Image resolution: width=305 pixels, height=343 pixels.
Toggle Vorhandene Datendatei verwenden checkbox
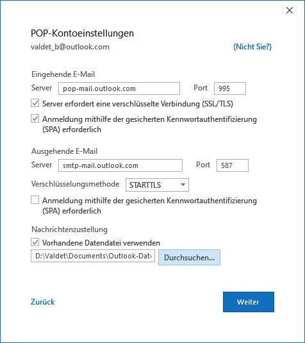(x=35, y=242)
